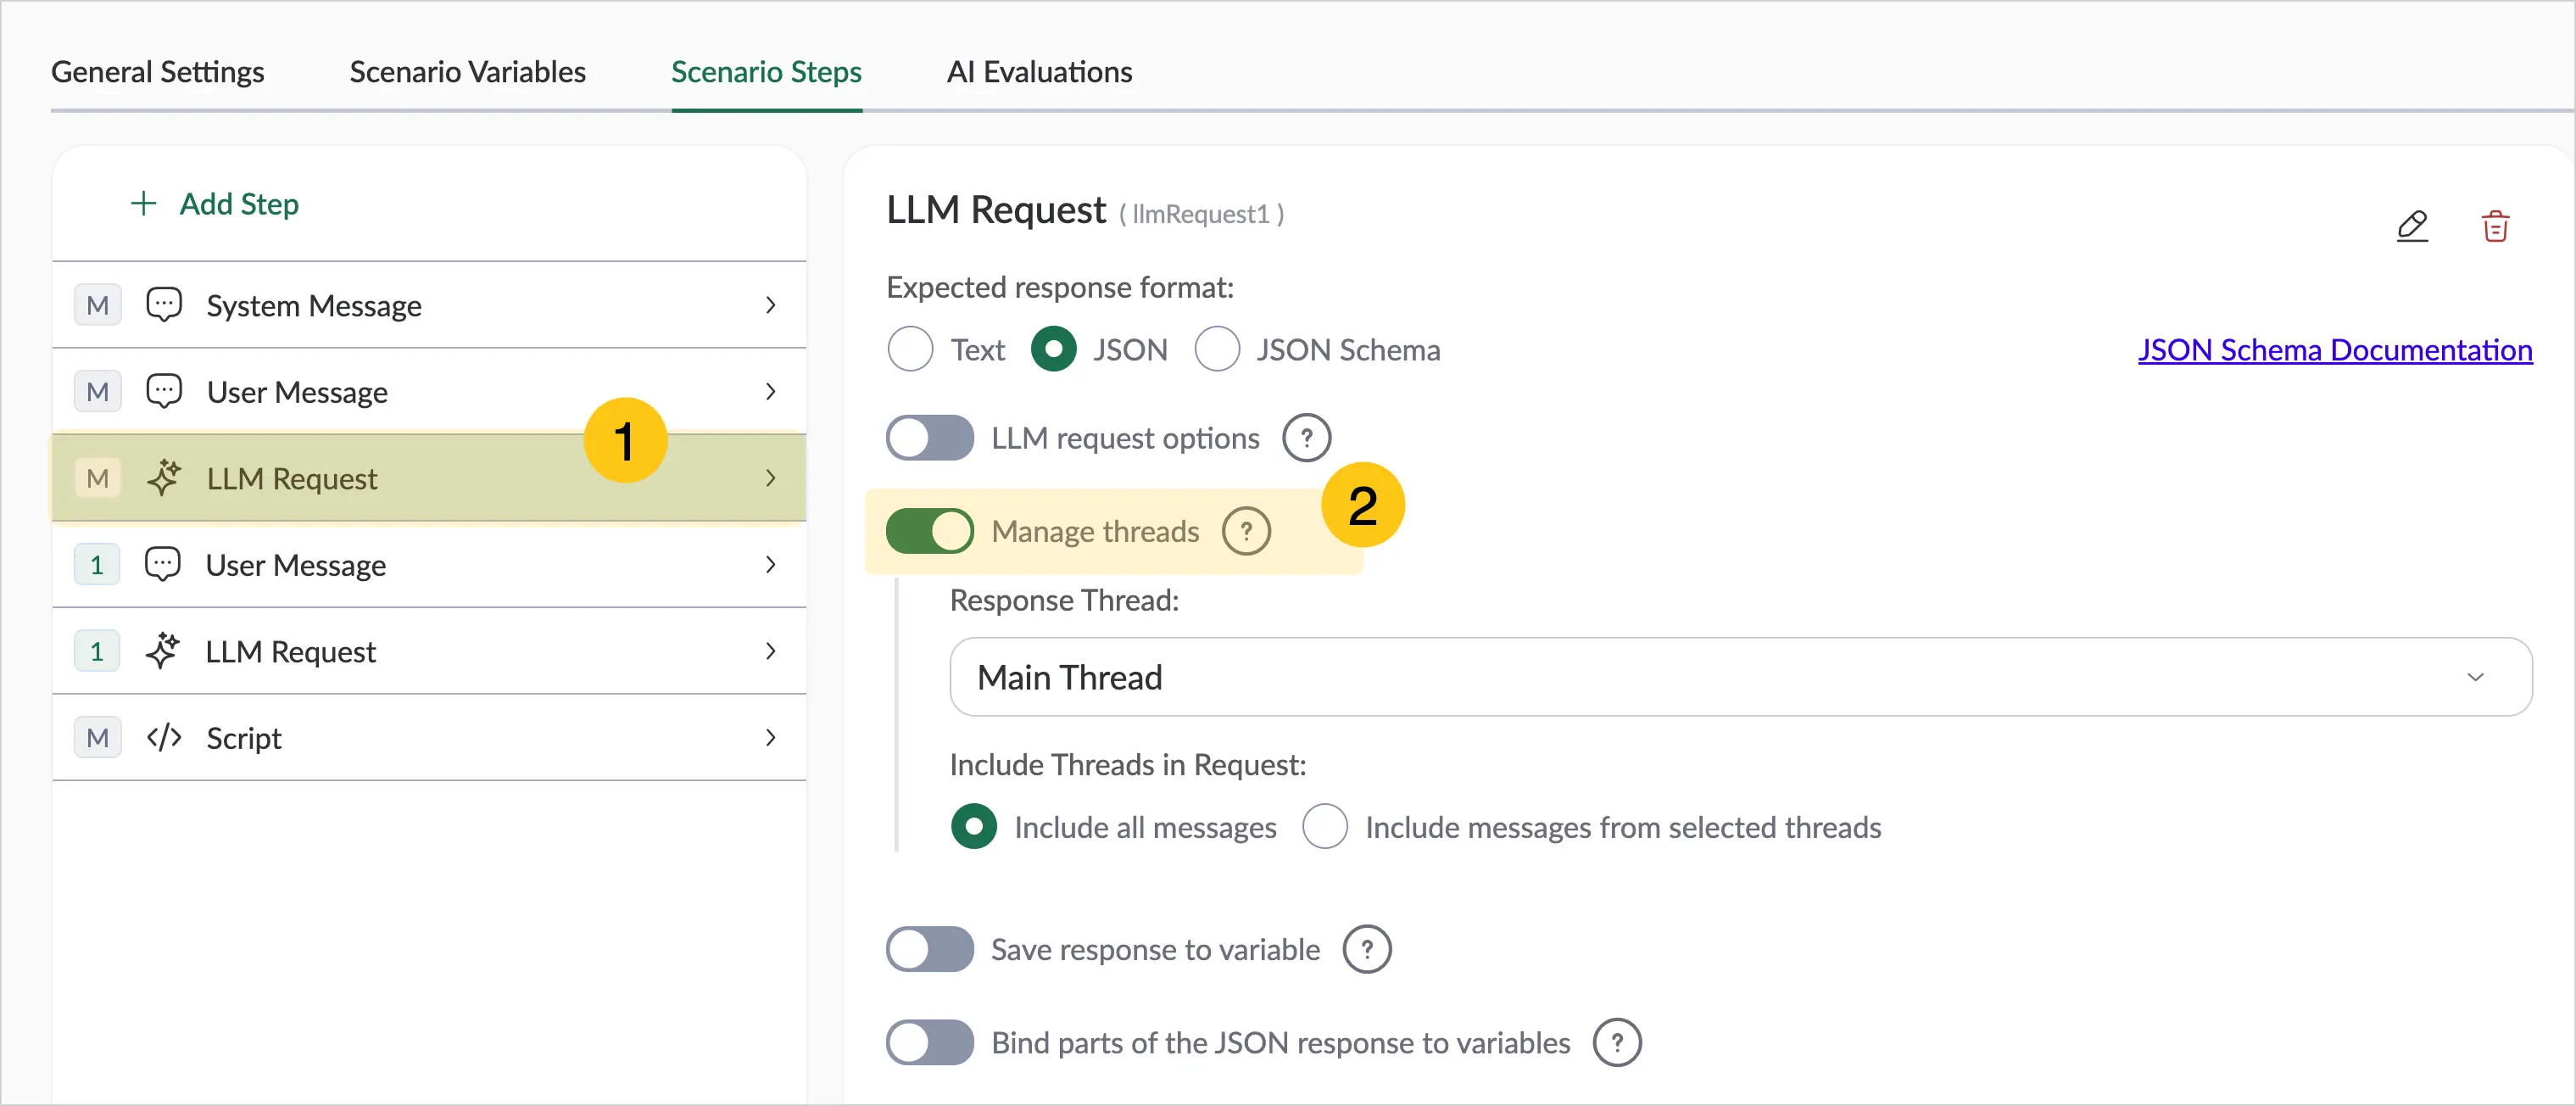Click Add Step button

tap(215, 204)
